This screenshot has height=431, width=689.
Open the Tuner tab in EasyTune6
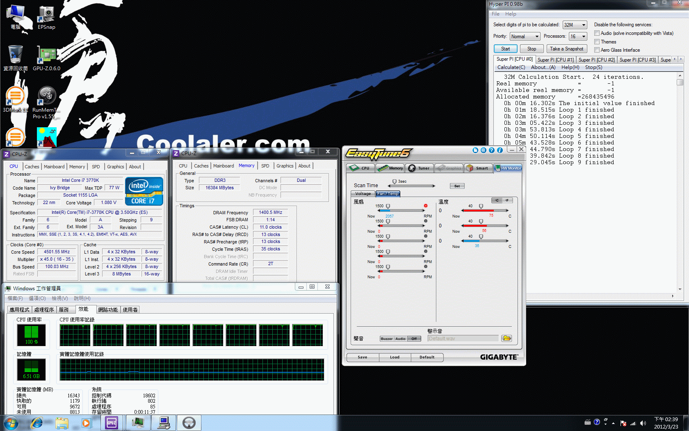tap(419, 168)
